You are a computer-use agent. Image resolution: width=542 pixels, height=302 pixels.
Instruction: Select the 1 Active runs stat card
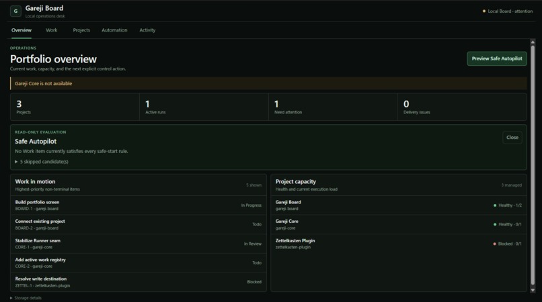click(204, 107)
